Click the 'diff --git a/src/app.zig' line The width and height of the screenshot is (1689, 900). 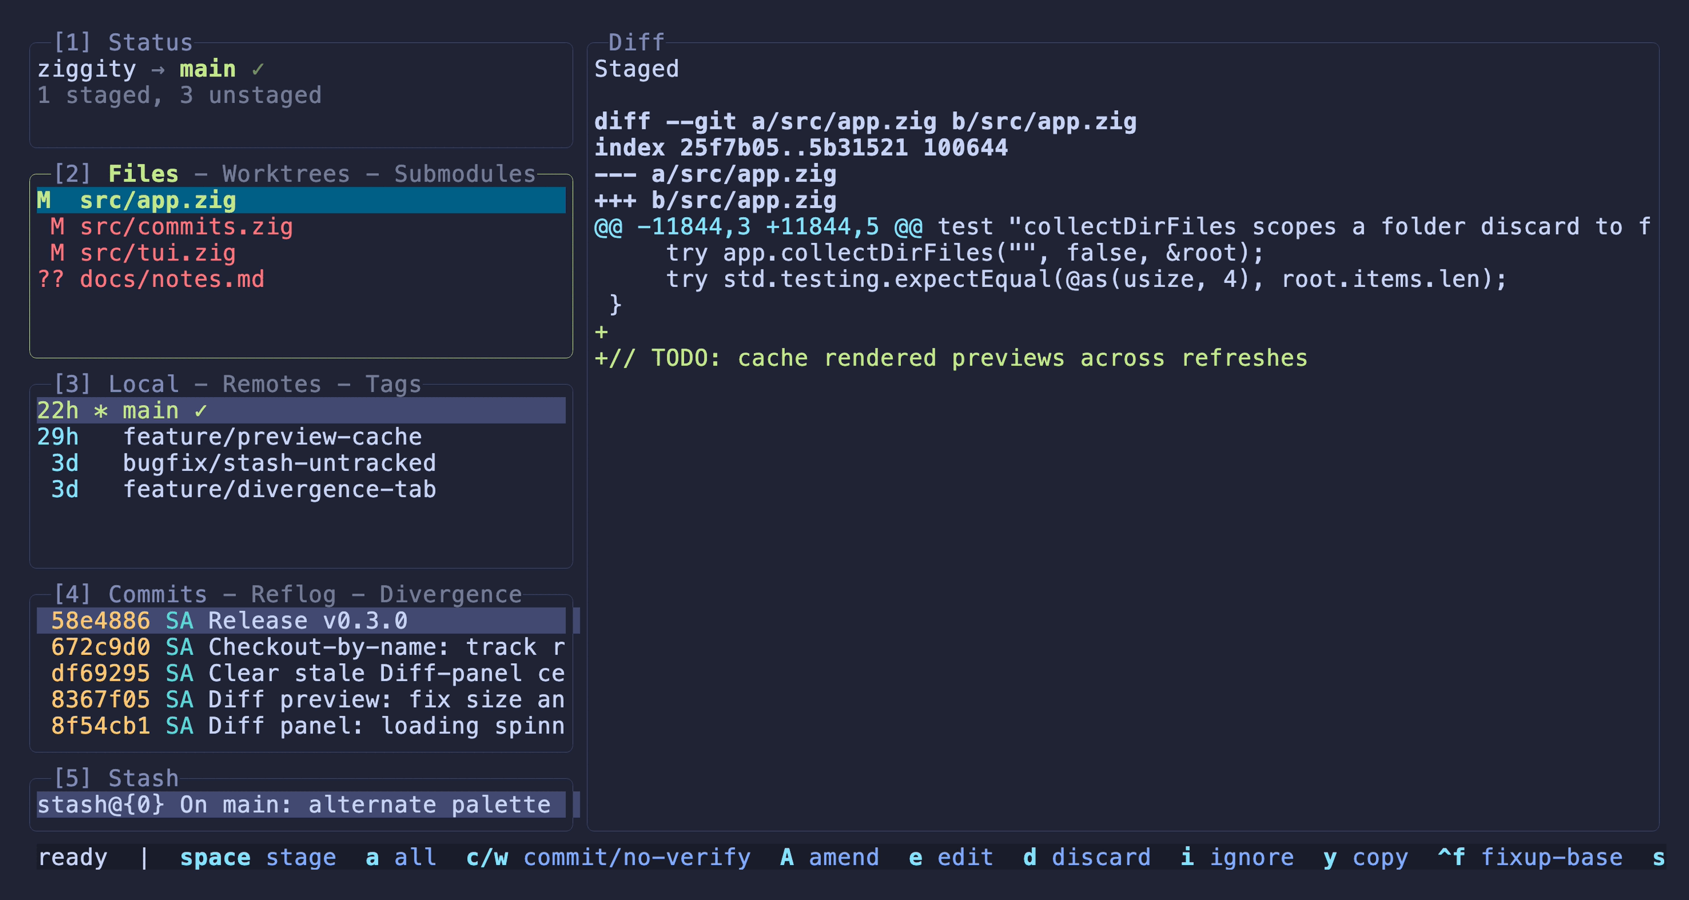865,121
